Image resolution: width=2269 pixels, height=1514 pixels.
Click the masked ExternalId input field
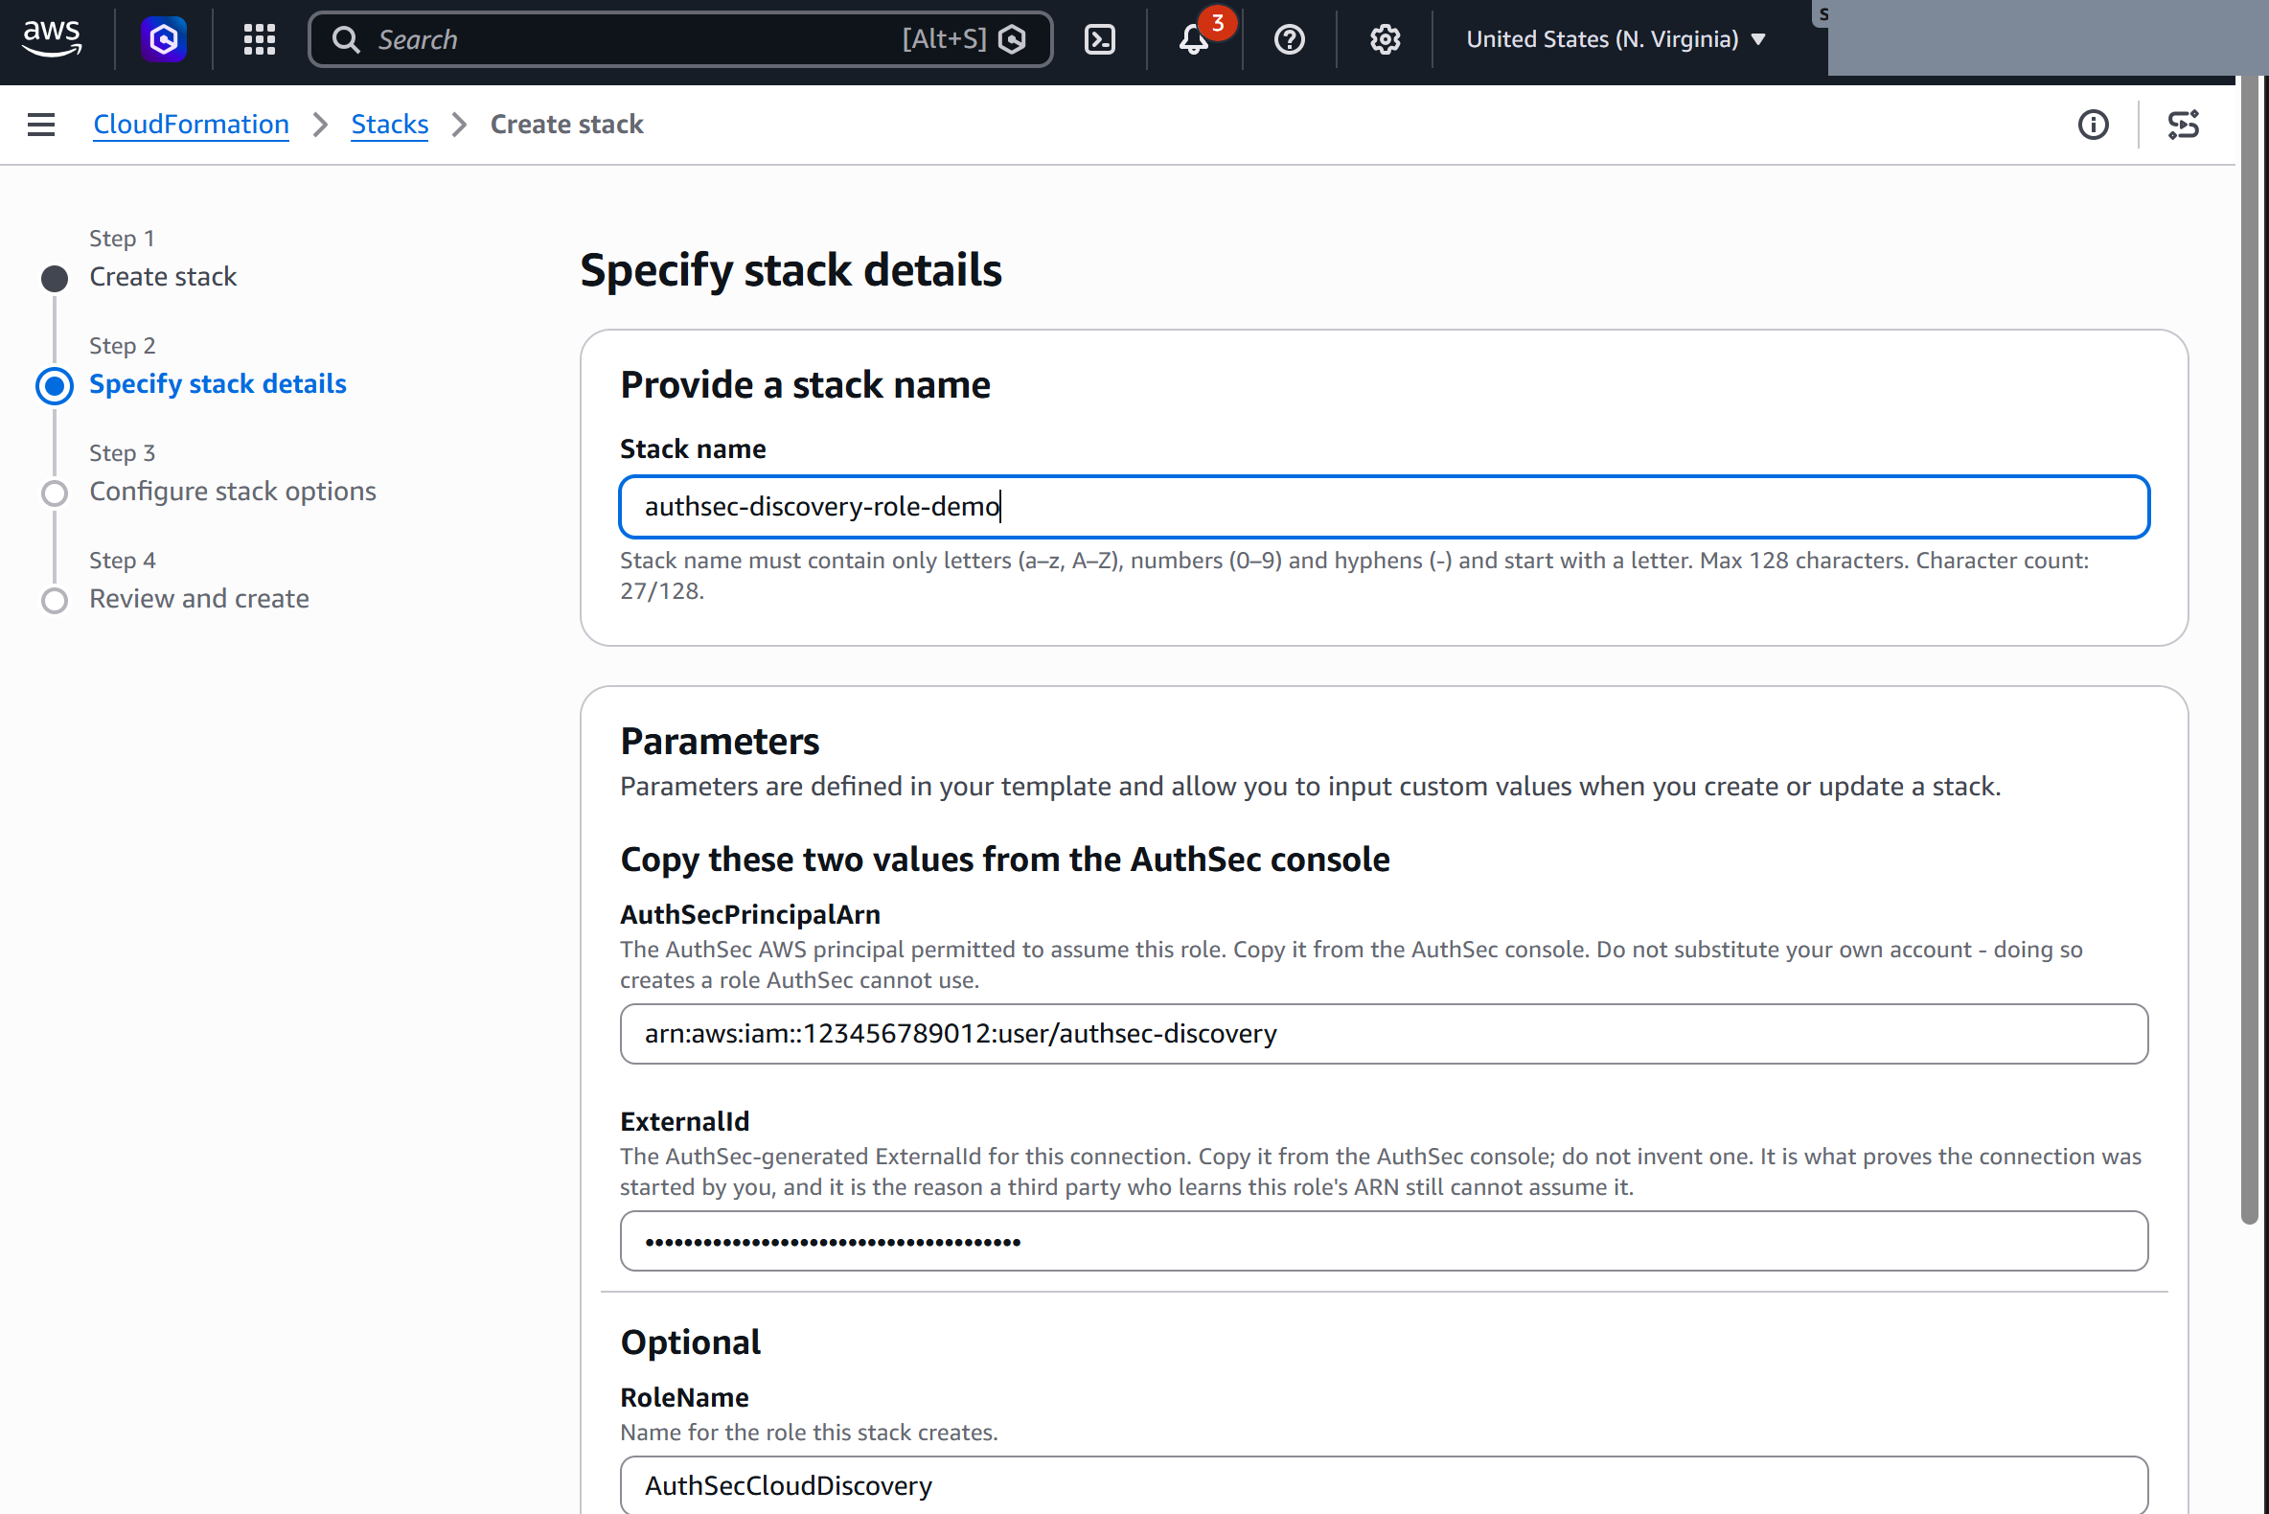click(1384, 1242)
